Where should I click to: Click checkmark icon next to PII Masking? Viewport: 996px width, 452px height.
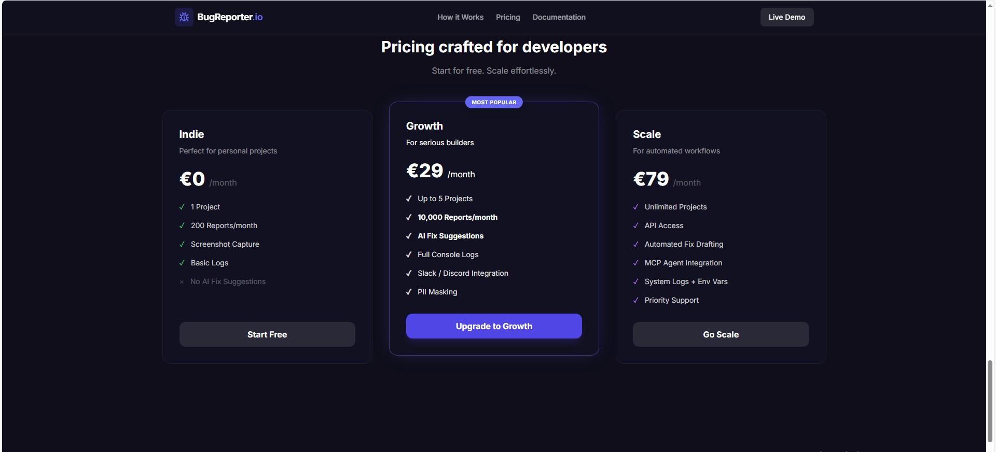pos(409,292)
